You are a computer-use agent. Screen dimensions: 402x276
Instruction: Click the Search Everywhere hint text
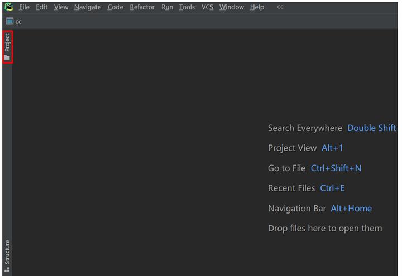(305, 128)
